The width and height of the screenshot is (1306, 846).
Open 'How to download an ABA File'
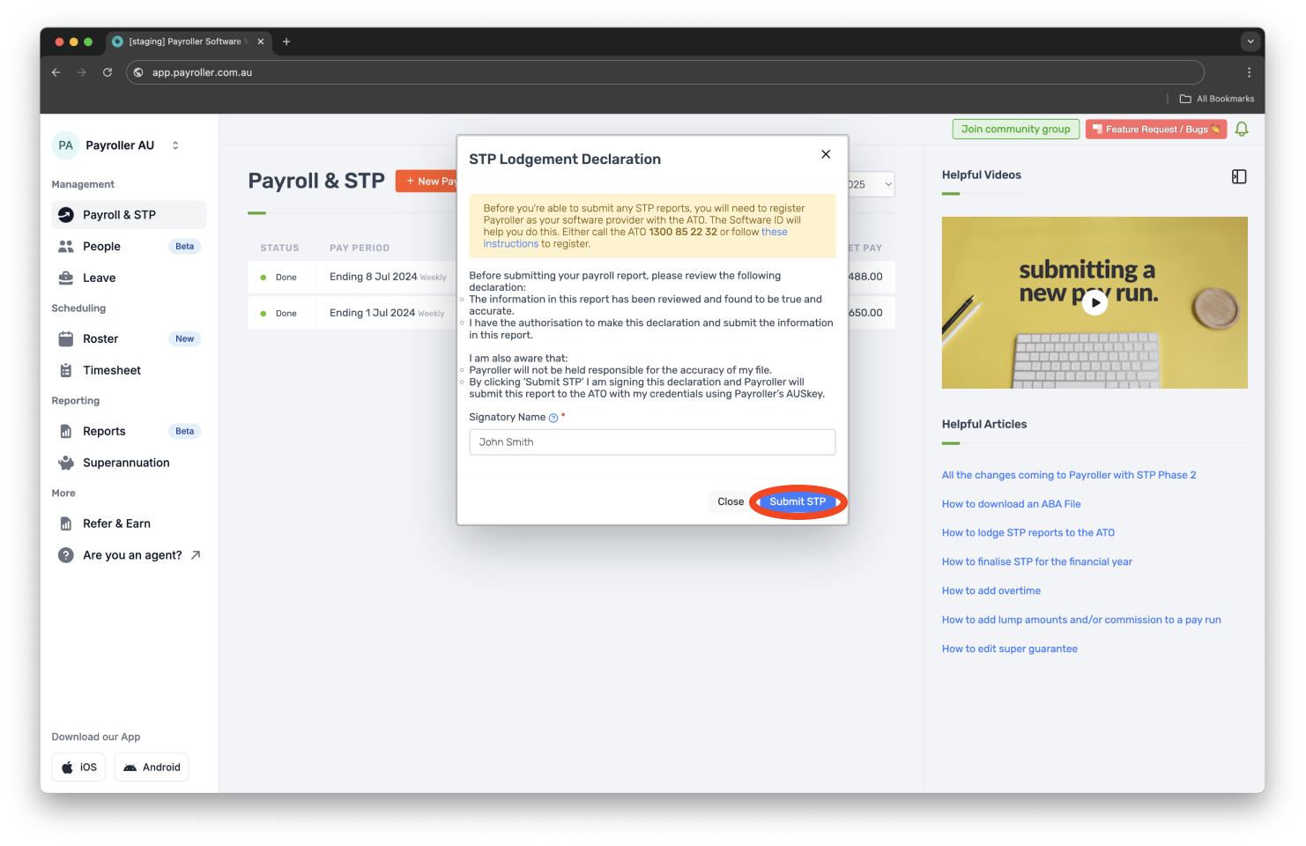tap(1011, 504)
